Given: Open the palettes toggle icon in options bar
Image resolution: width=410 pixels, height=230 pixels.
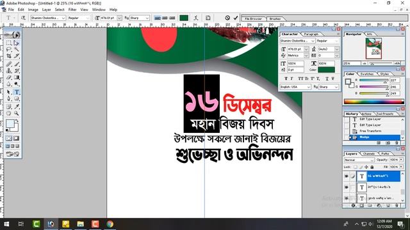Looking at the screenshot, I should (x=208, y=18).
